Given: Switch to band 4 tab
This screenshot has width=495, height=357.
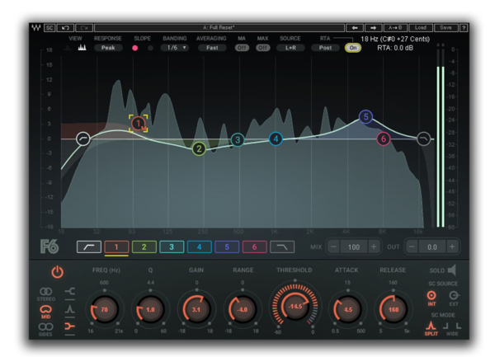Looking at the screenshot, I should [199, 247].
